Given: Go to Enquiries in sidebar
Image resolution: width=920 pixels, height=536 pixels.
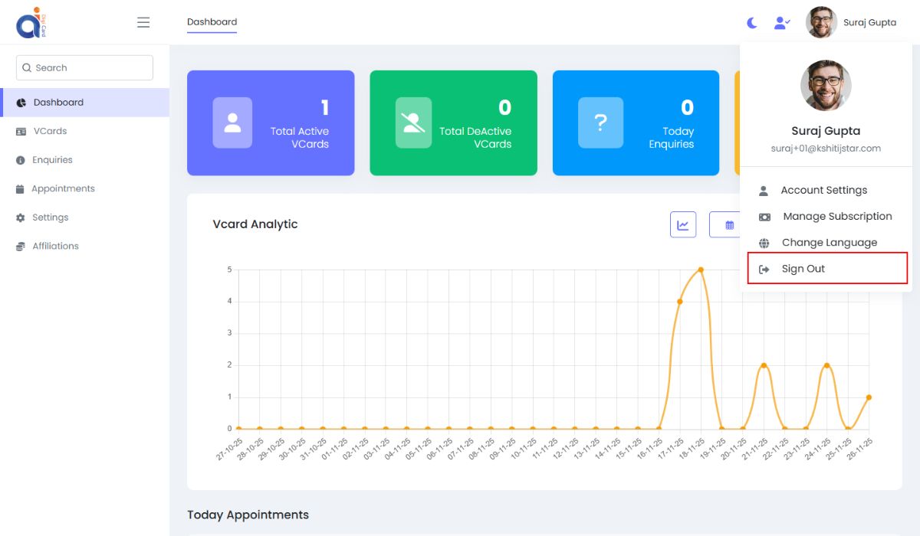Looking at the screenshot, I should click(x=52, y=160).
